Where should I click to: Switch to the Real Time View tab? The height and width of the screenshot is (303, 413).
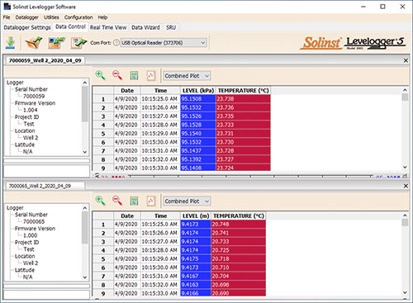click(108, 27)
